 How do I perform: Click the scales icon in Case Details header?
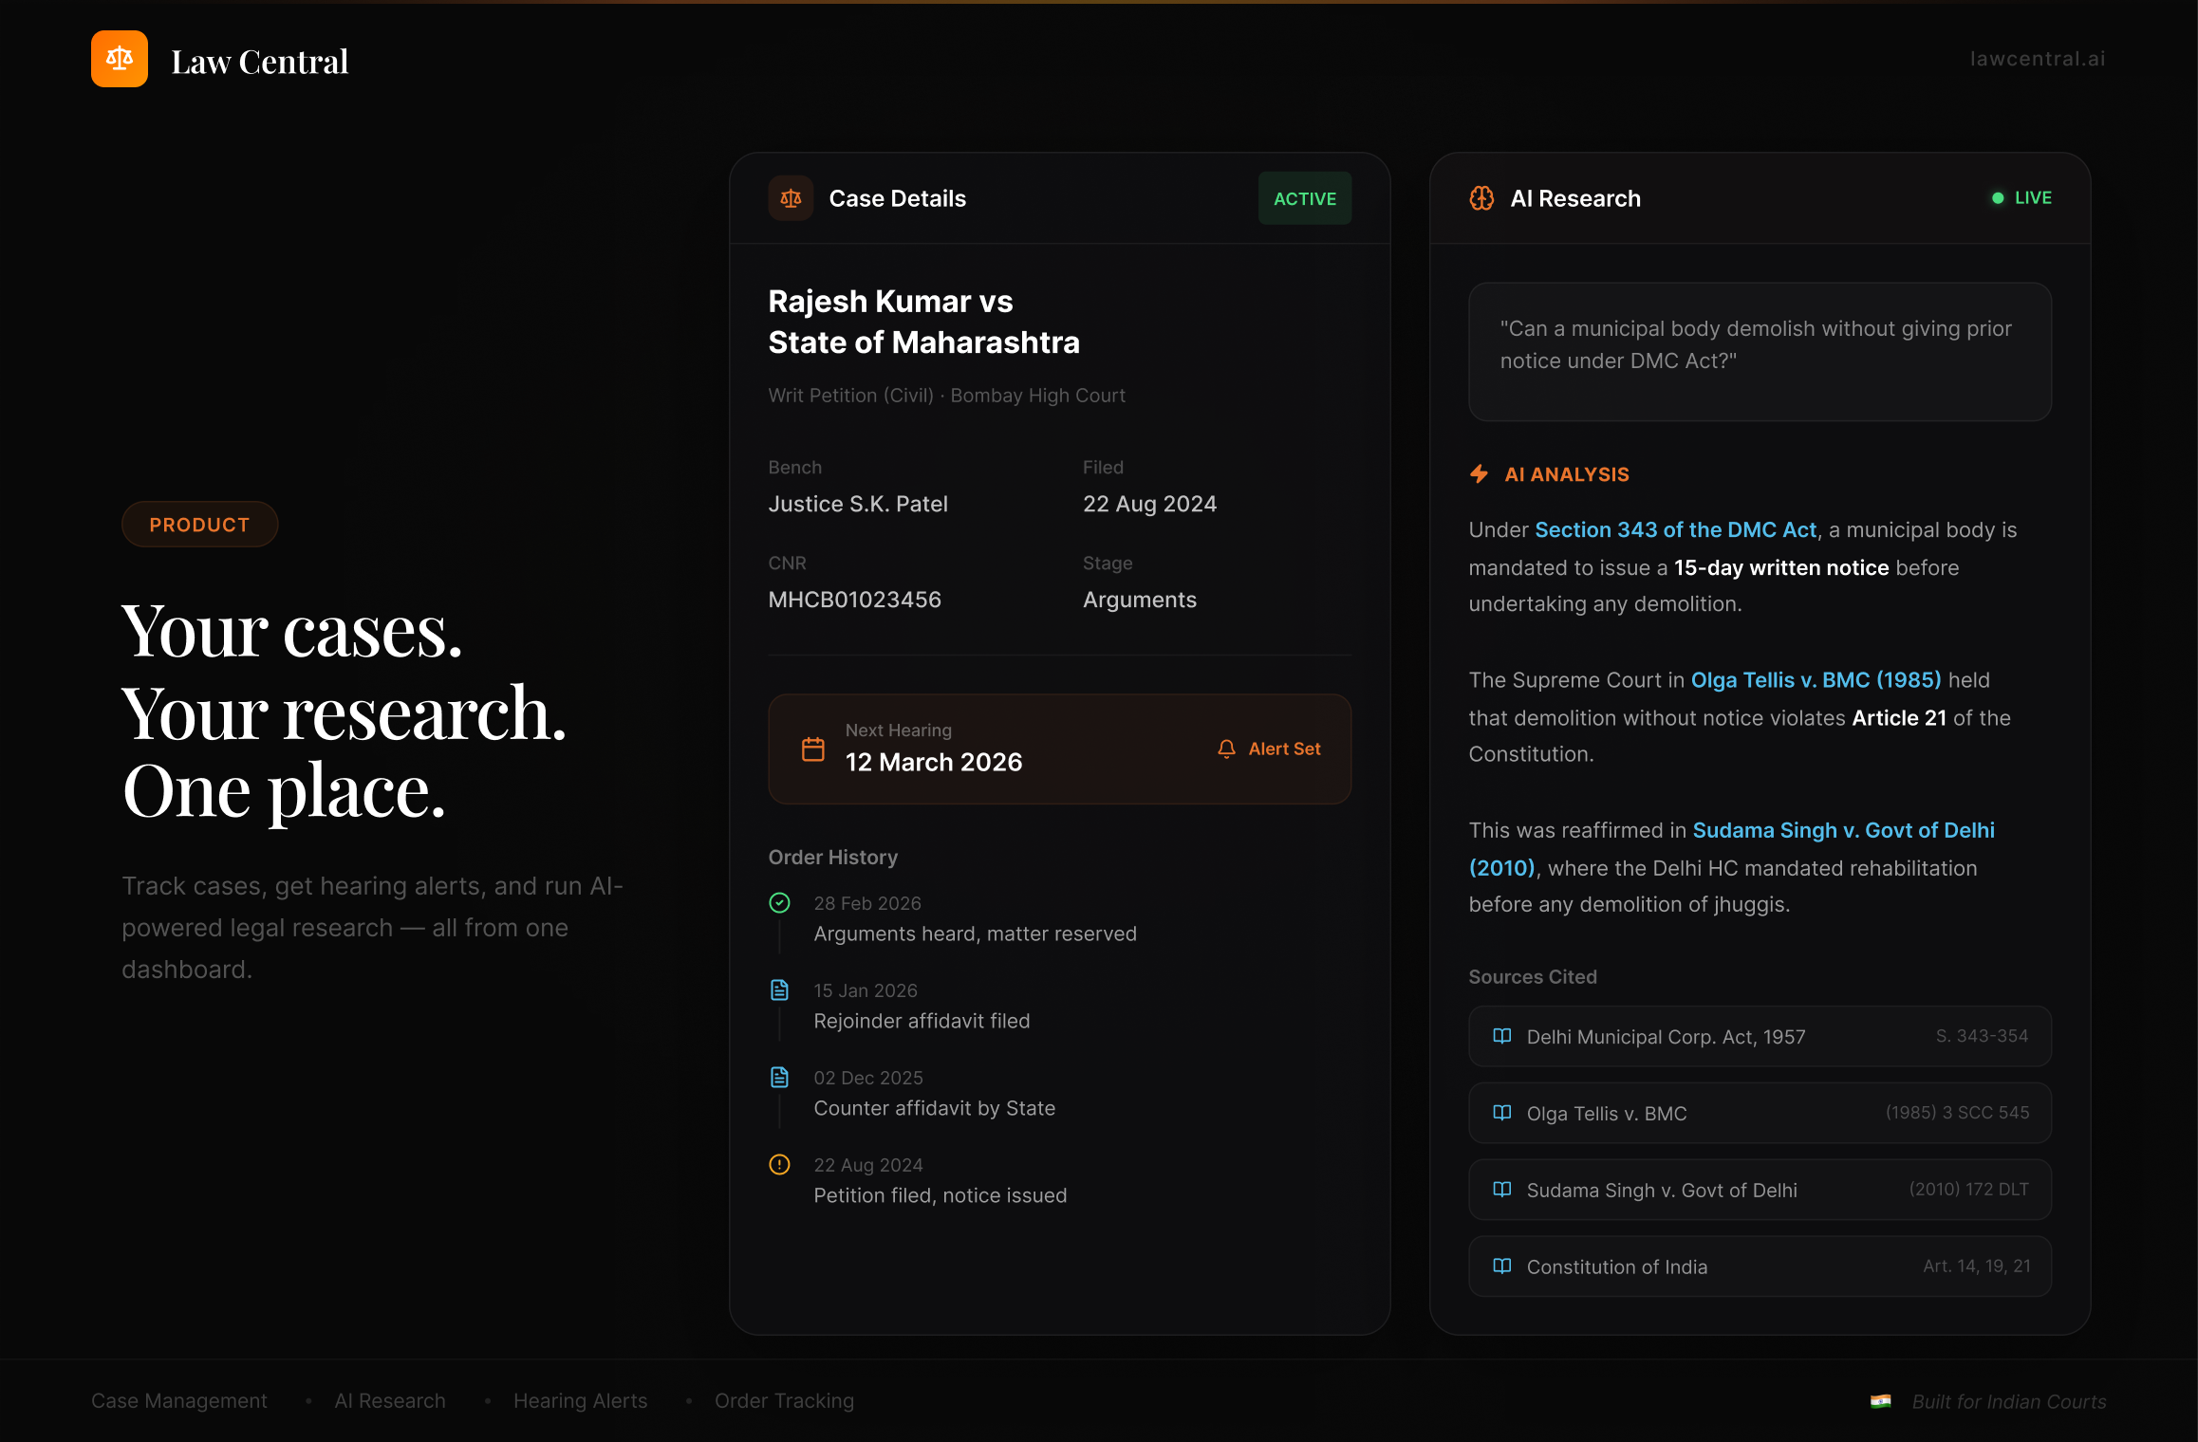790,198
